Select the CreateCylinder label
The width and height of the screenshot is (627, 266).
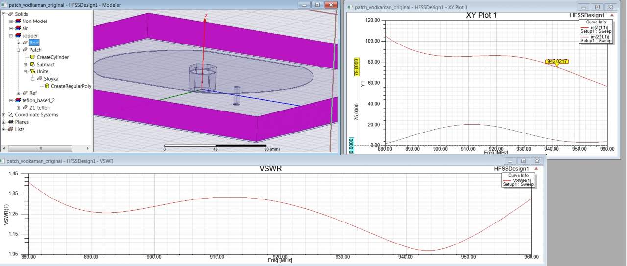tap(52, 57)
